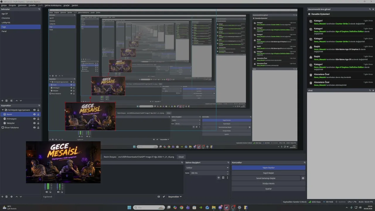The width and height of the screenshot is (375, 211).
Task: Select the Animasyon source row
Action: coord(21,119)
